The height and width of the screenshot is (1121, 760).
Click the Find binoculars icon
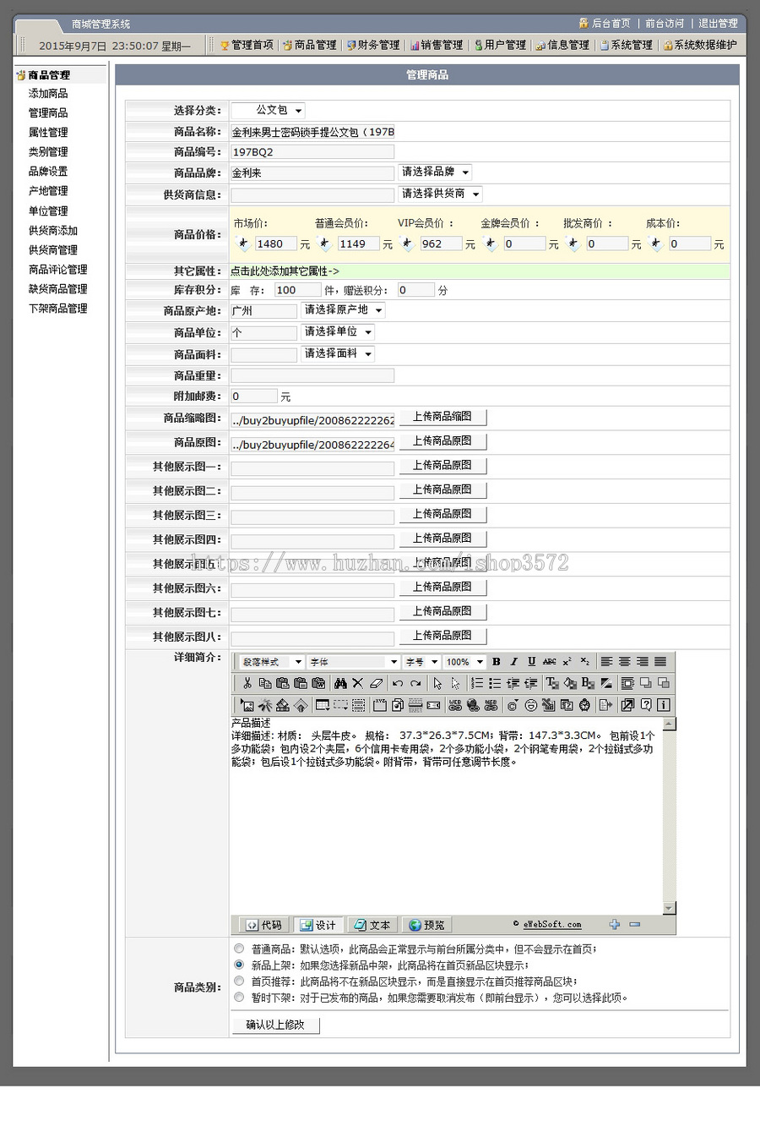tap(340, 683)
